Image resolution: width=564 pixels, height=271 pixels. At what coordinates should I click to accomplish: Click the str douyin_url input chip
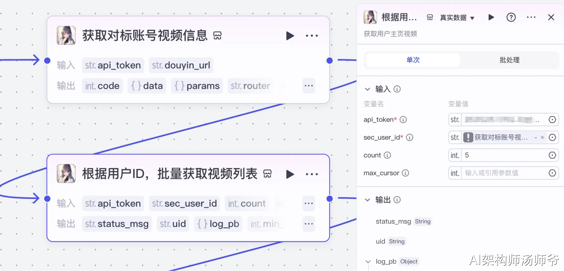tap(181, 65)
